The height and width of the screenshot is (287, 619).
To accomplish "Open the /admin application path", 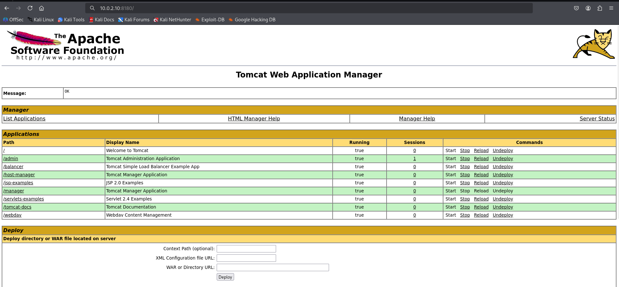I will 11,159.
